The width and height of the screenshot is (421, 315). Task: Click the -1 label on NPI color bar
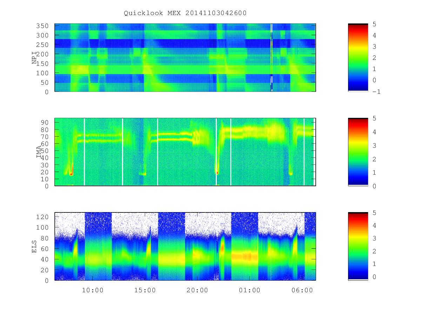click(x=376, y=92)
